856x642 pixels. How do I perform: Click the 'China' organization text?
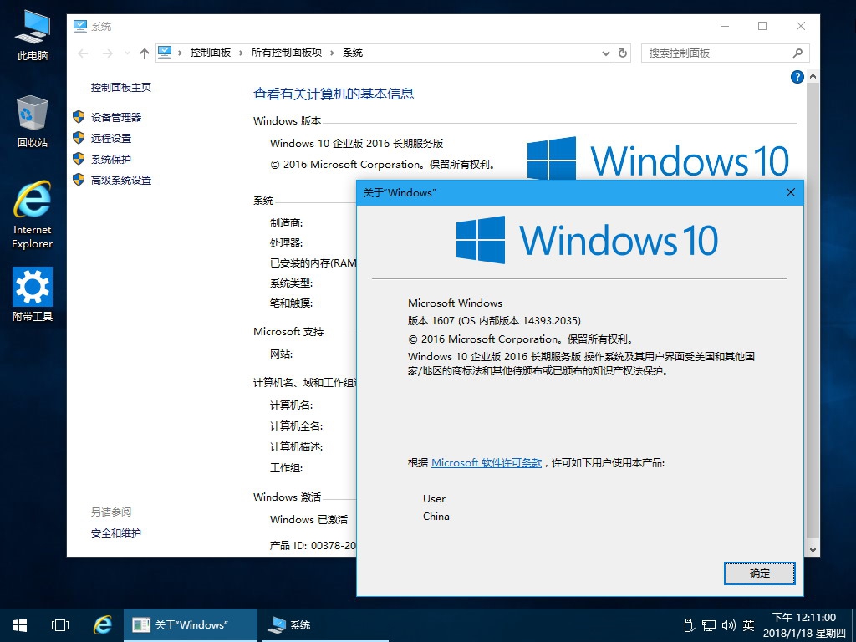436,517
